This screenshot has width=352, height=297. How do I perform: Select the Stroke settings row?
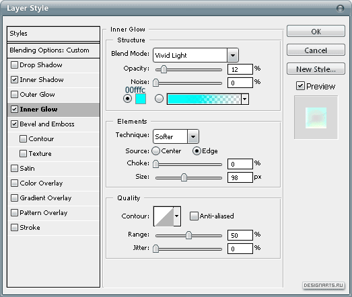(53, 228)
